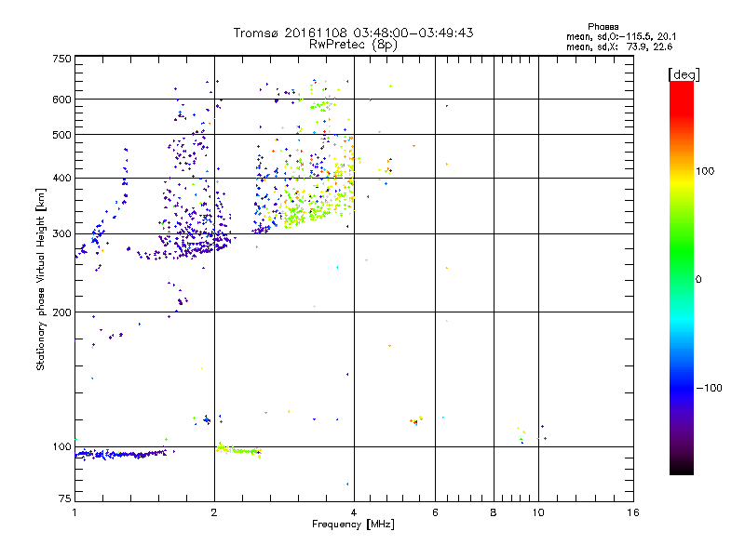Click x-axis tick label '2'

click(x=214, y=512)
